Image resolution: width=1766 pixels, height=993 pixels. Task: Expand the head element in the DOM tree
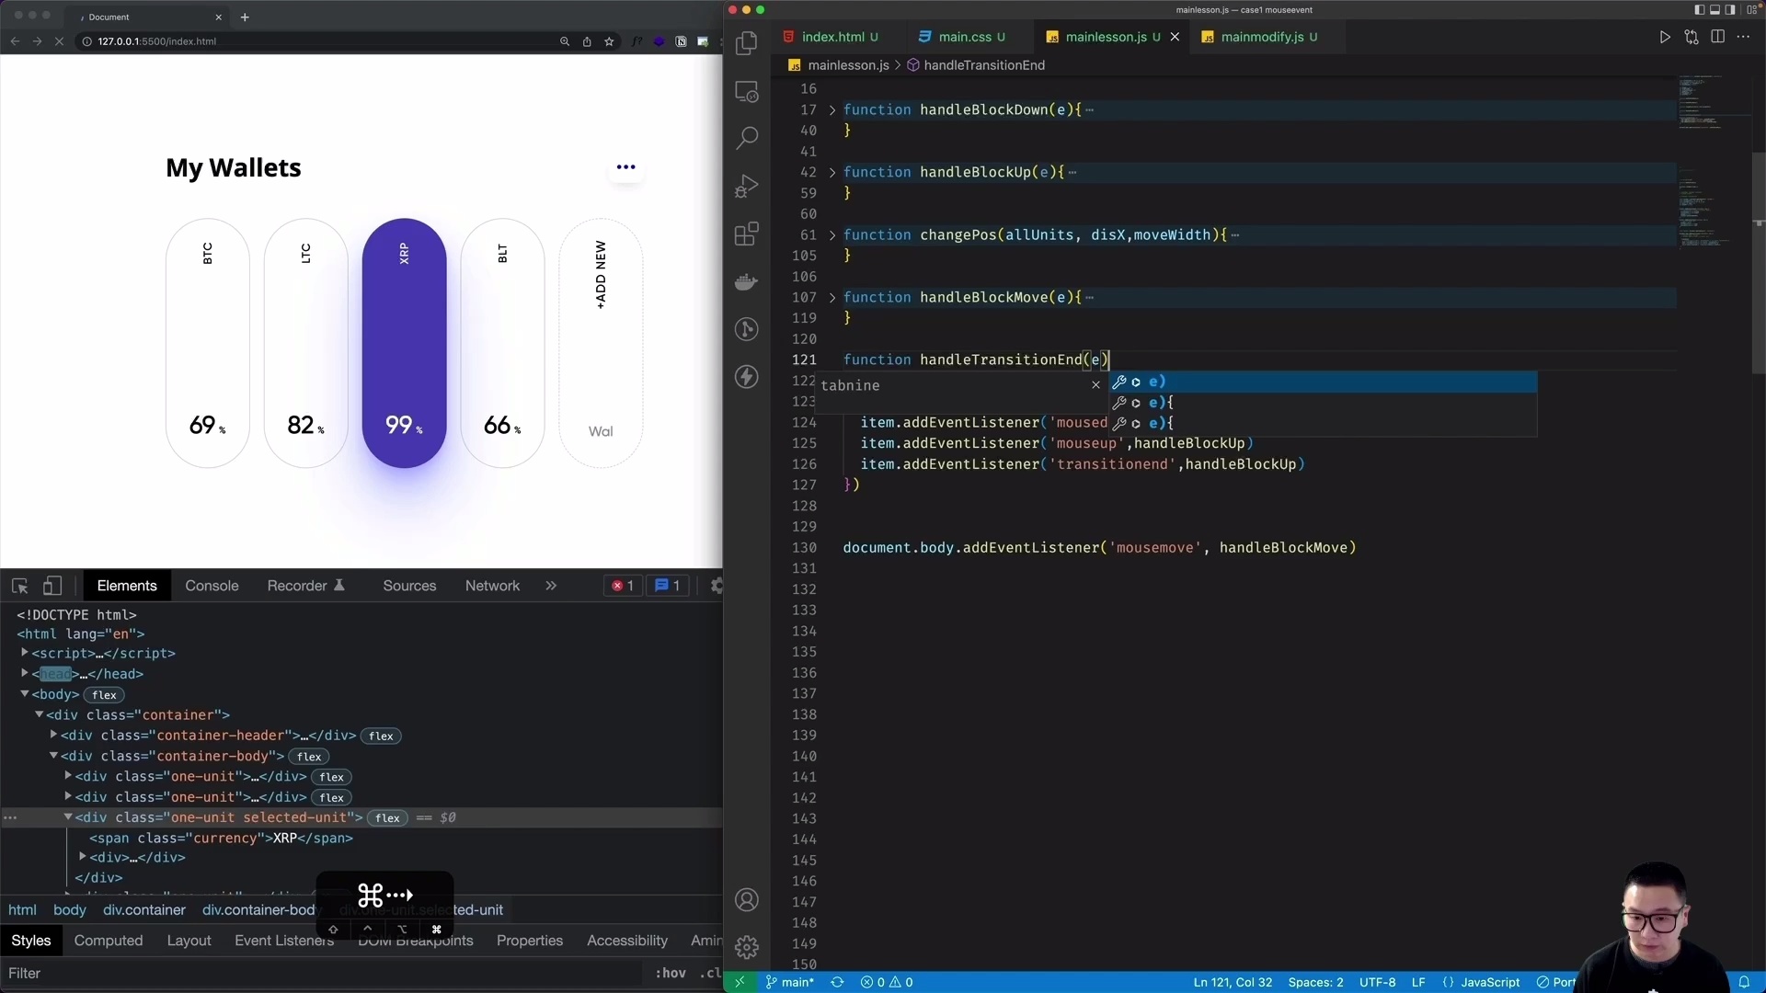coord(26,674)
